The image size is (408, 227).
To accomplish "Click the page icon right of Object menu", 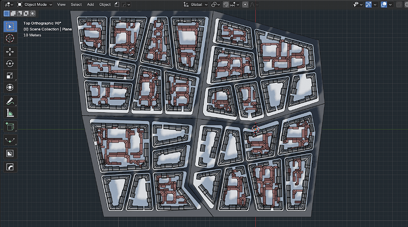I will pyautogui.click(x=117, y=4).
